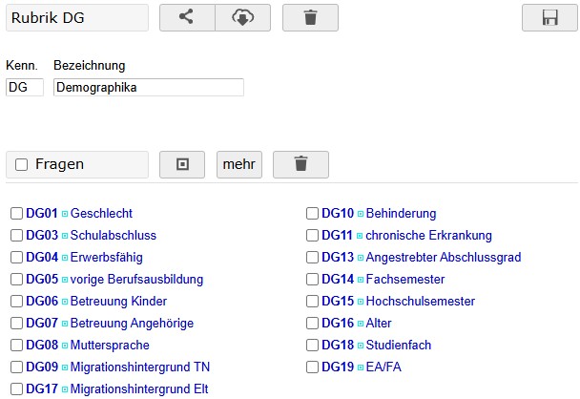Click the Bezeichnung field containing Demographika
Image resolution: width=580 pixels, height=399 pixels.
click(148, 88)
